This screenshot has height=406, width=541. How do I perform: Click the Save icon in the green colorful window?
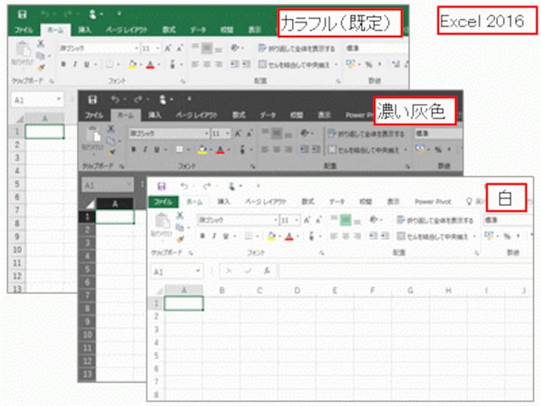(22, 14)
